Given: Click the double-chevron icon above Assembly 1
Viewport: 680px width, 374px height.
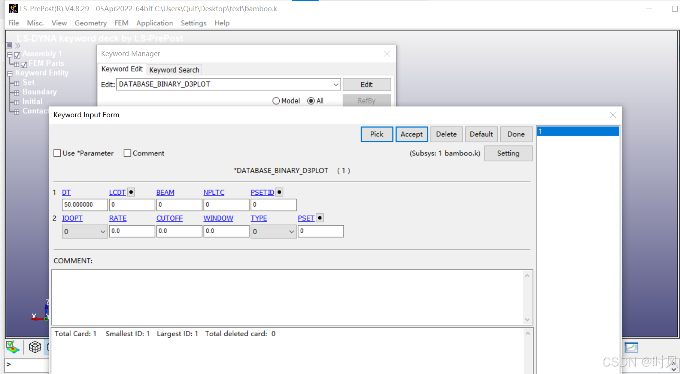Looking at the screenshot, I should 18,46.
